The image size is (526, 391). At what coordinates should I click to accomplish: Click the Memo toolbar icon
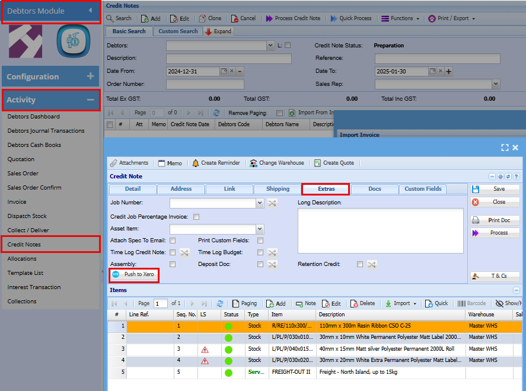tap(161, 163)
